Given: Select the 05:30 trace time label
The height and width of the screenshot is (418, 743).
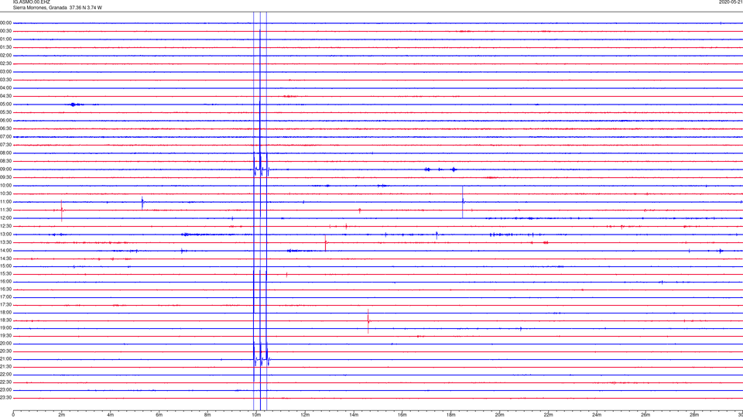Looking at the screenshot, I should [x=5, y=112].
